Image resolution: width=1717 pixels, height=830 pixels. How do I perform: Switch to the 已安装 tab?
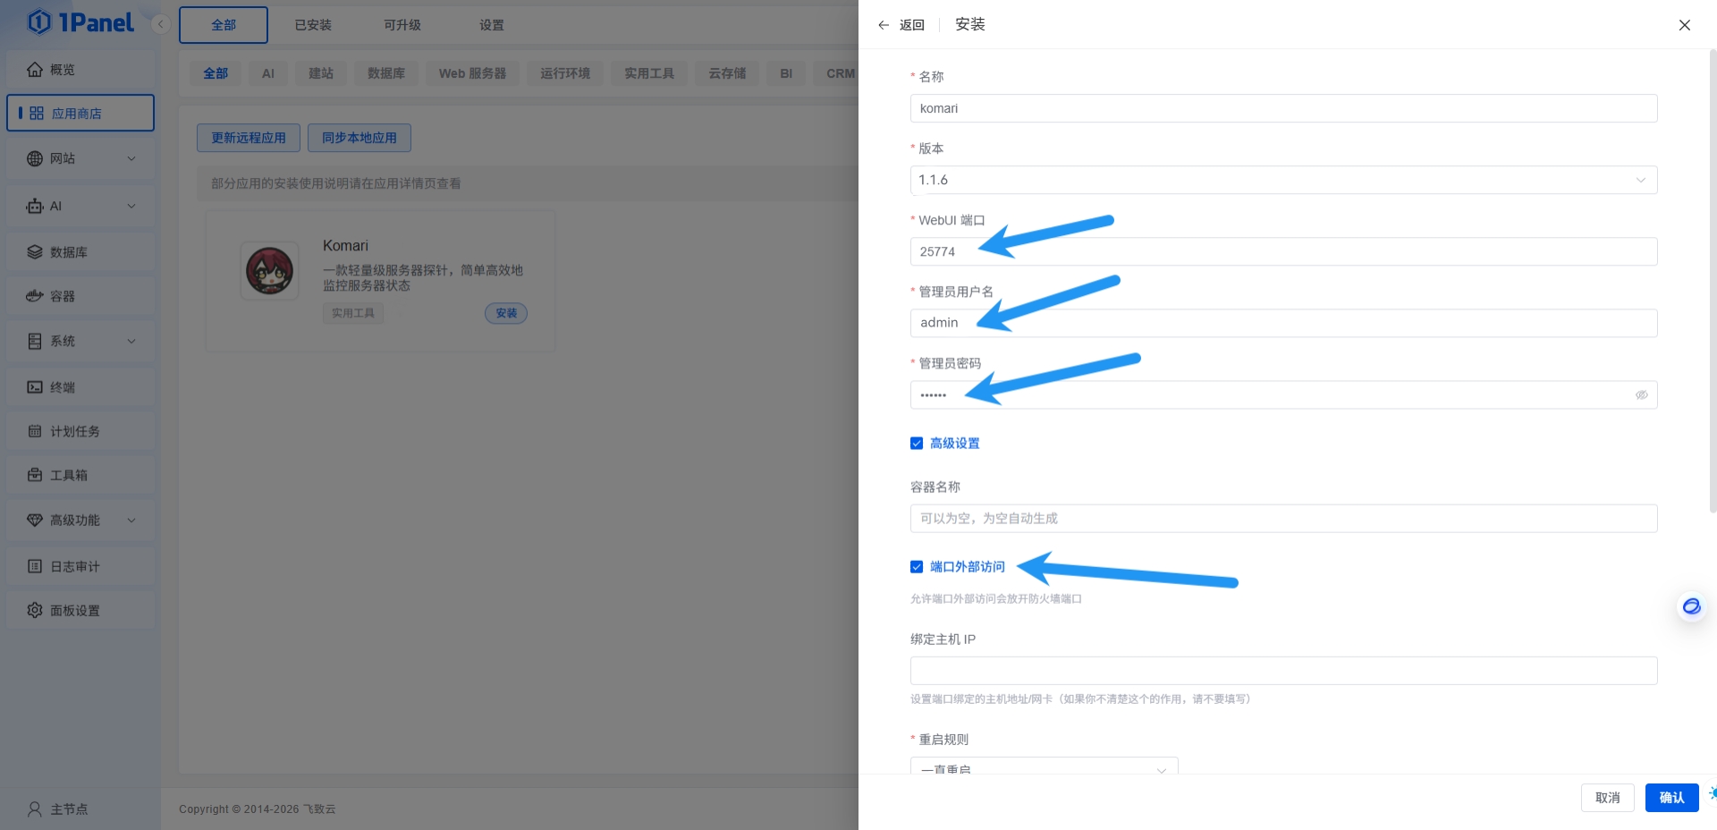tap(311, 24)
